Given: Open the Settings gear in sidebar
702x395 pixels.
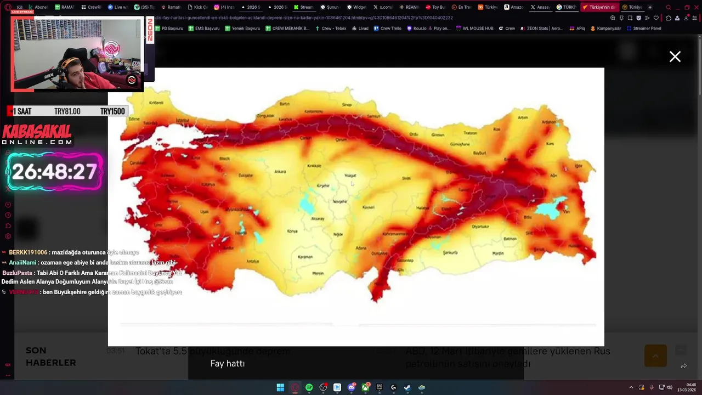Looking at the screenshot, I should click(8, 236).
